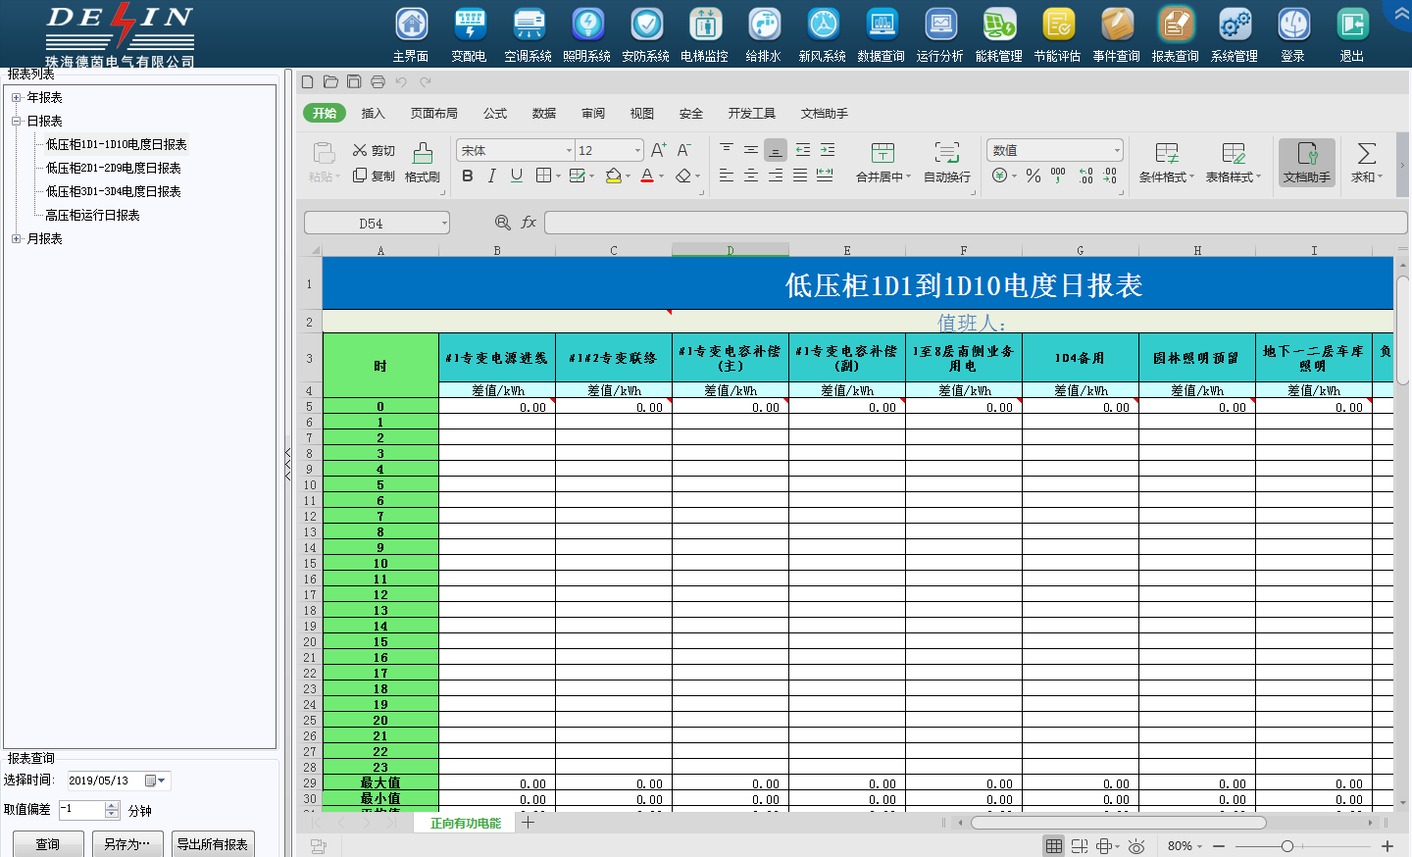Switch to the 公式 ribbon tab

[x=495, y=114]
